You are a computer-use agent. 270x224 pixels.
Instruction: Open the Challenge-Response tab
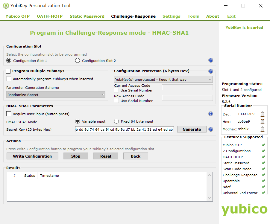coord(133,16)
